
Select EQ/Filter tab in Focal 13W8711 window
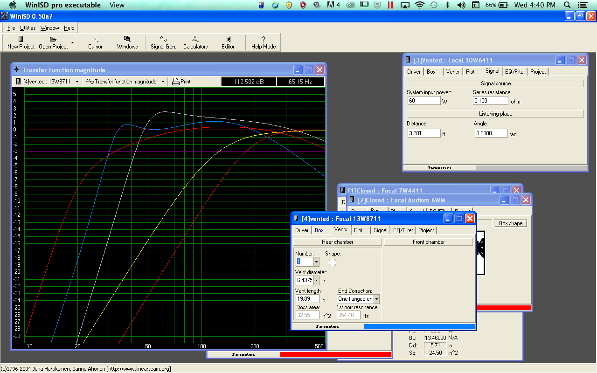coord(403,230)
